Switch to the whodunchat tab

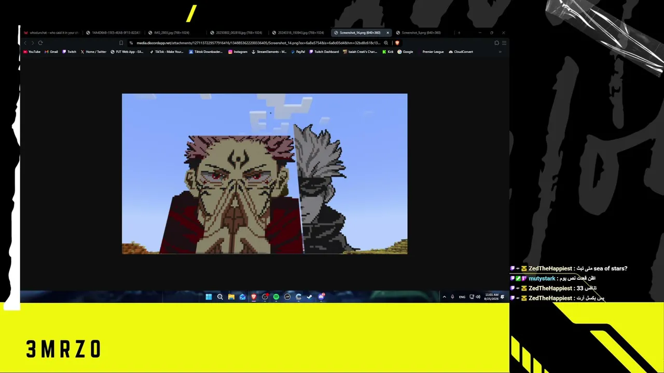(51, 33)
